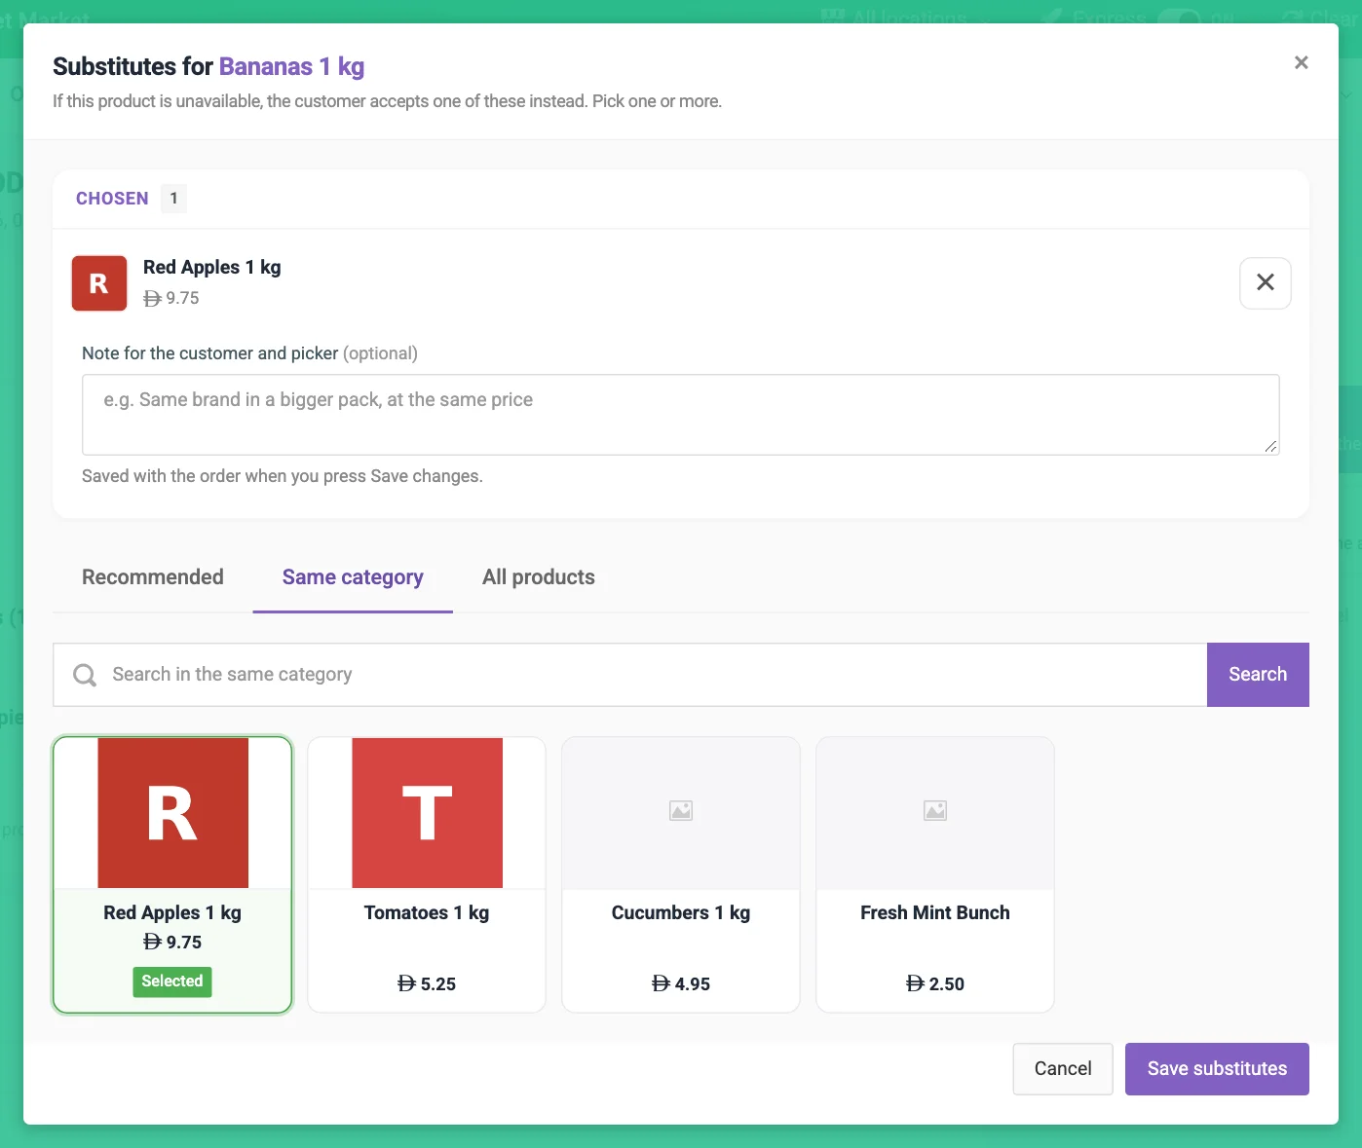This screenshot has width=1362, height=1148.
Task: Click the 5.25 price on Tomatoes
Action: 427,983
